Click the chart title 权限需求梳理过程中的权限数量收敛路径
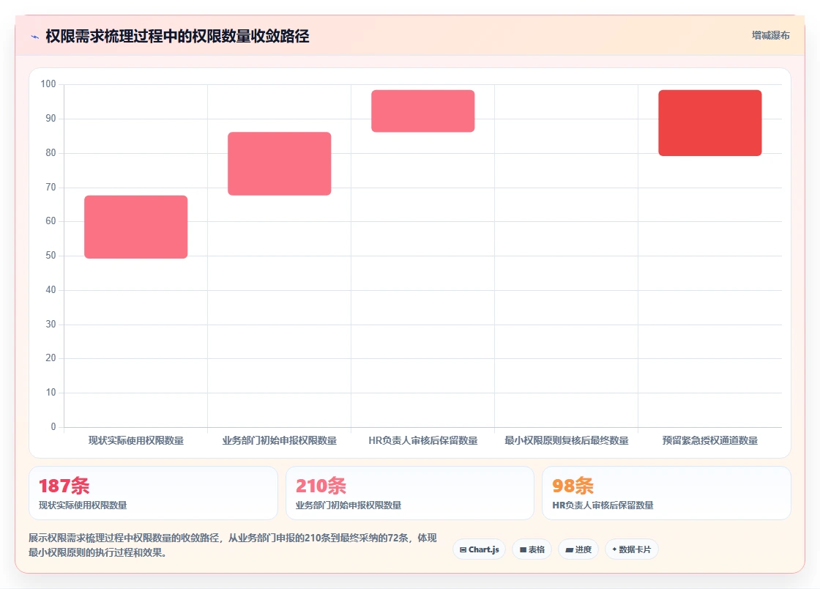The height and width of the screenshot is (589, 820). click(x=177, y=36)
